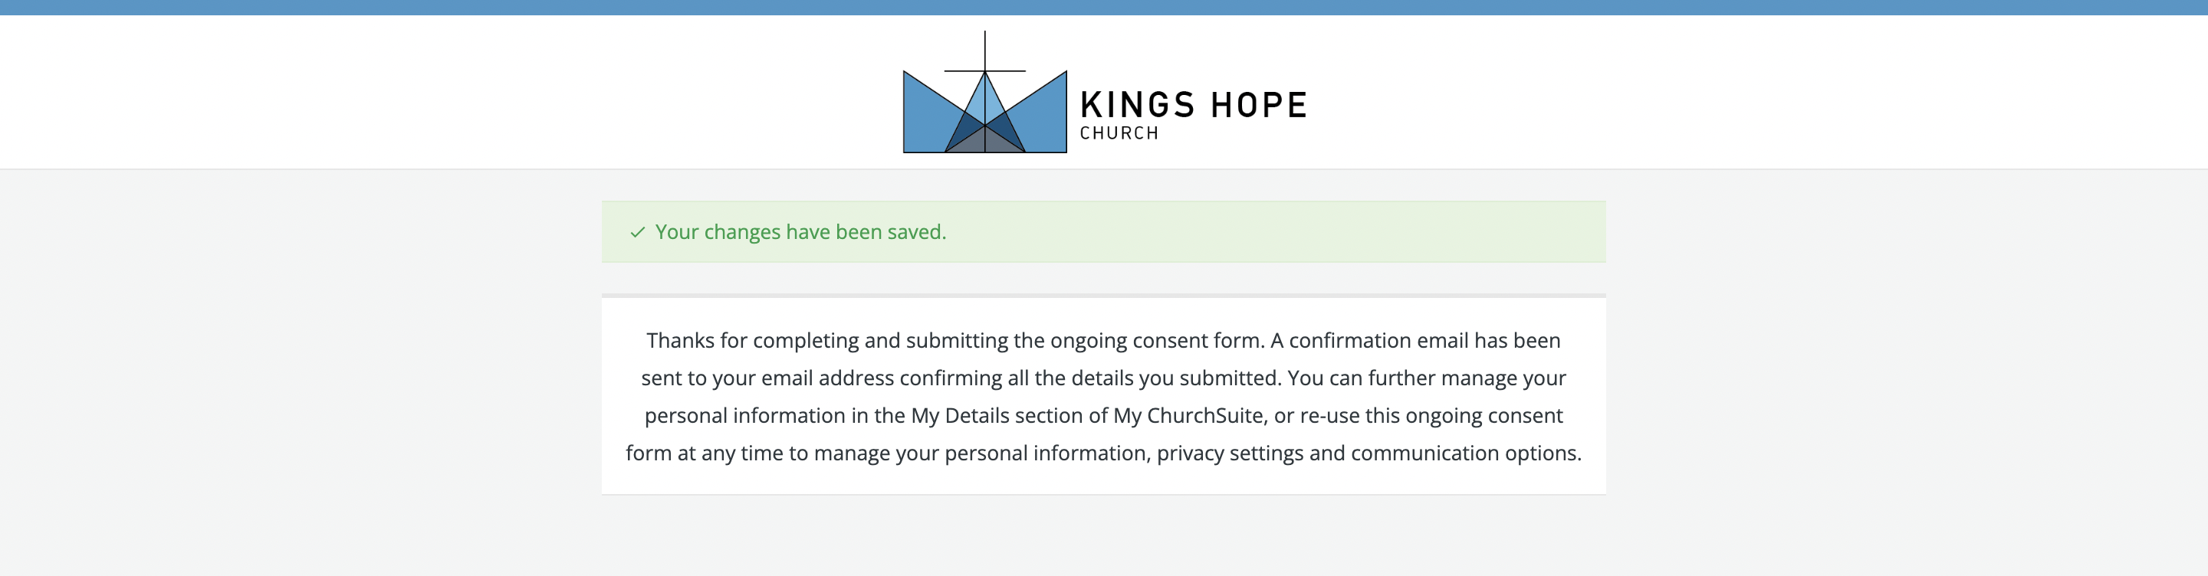Click the green success alert banner
The width and height of the screenshot is (2208, 576).
point(1103,232)
